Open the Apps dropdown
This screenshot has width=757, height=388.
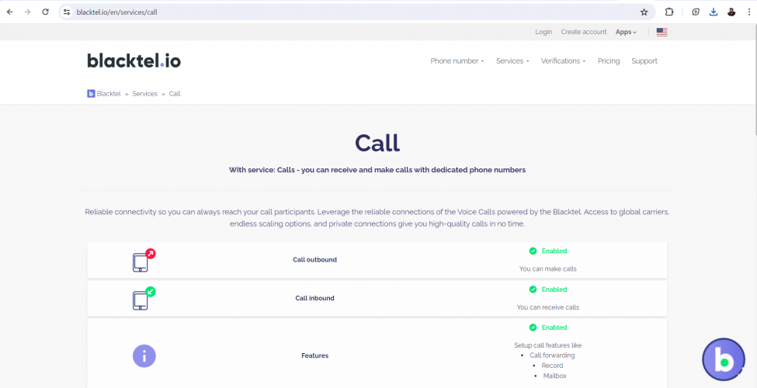626,32
